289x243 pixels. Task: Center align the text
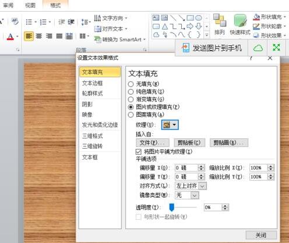39,36
